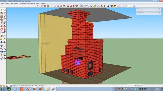Select the Rotate tool in left toolbar
Image resolution: width=163 pixels, height=91 pixels.
click(x=2, y=29)
